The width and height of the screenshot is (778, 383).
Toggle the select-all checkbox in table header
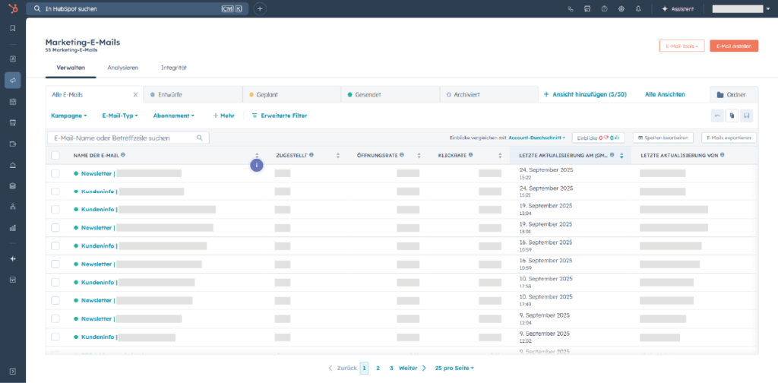pos(55,155)
